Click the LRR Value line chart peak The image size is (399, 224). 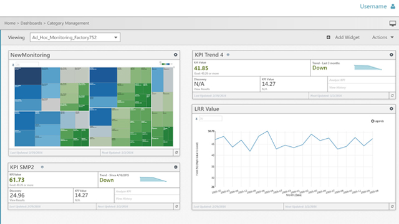267,131
